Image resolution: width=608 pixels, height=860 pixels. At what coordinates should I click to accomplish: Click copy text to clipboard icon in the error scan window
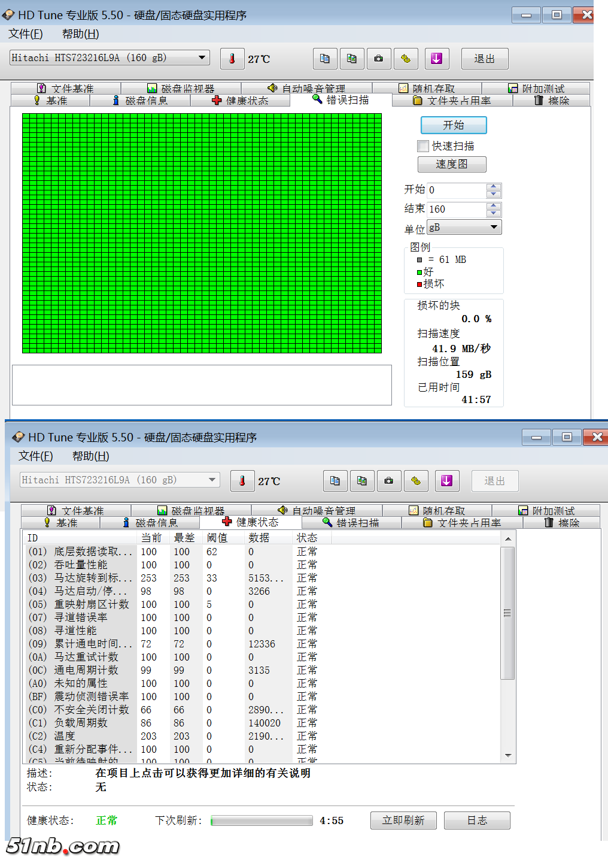pos(325,59)
